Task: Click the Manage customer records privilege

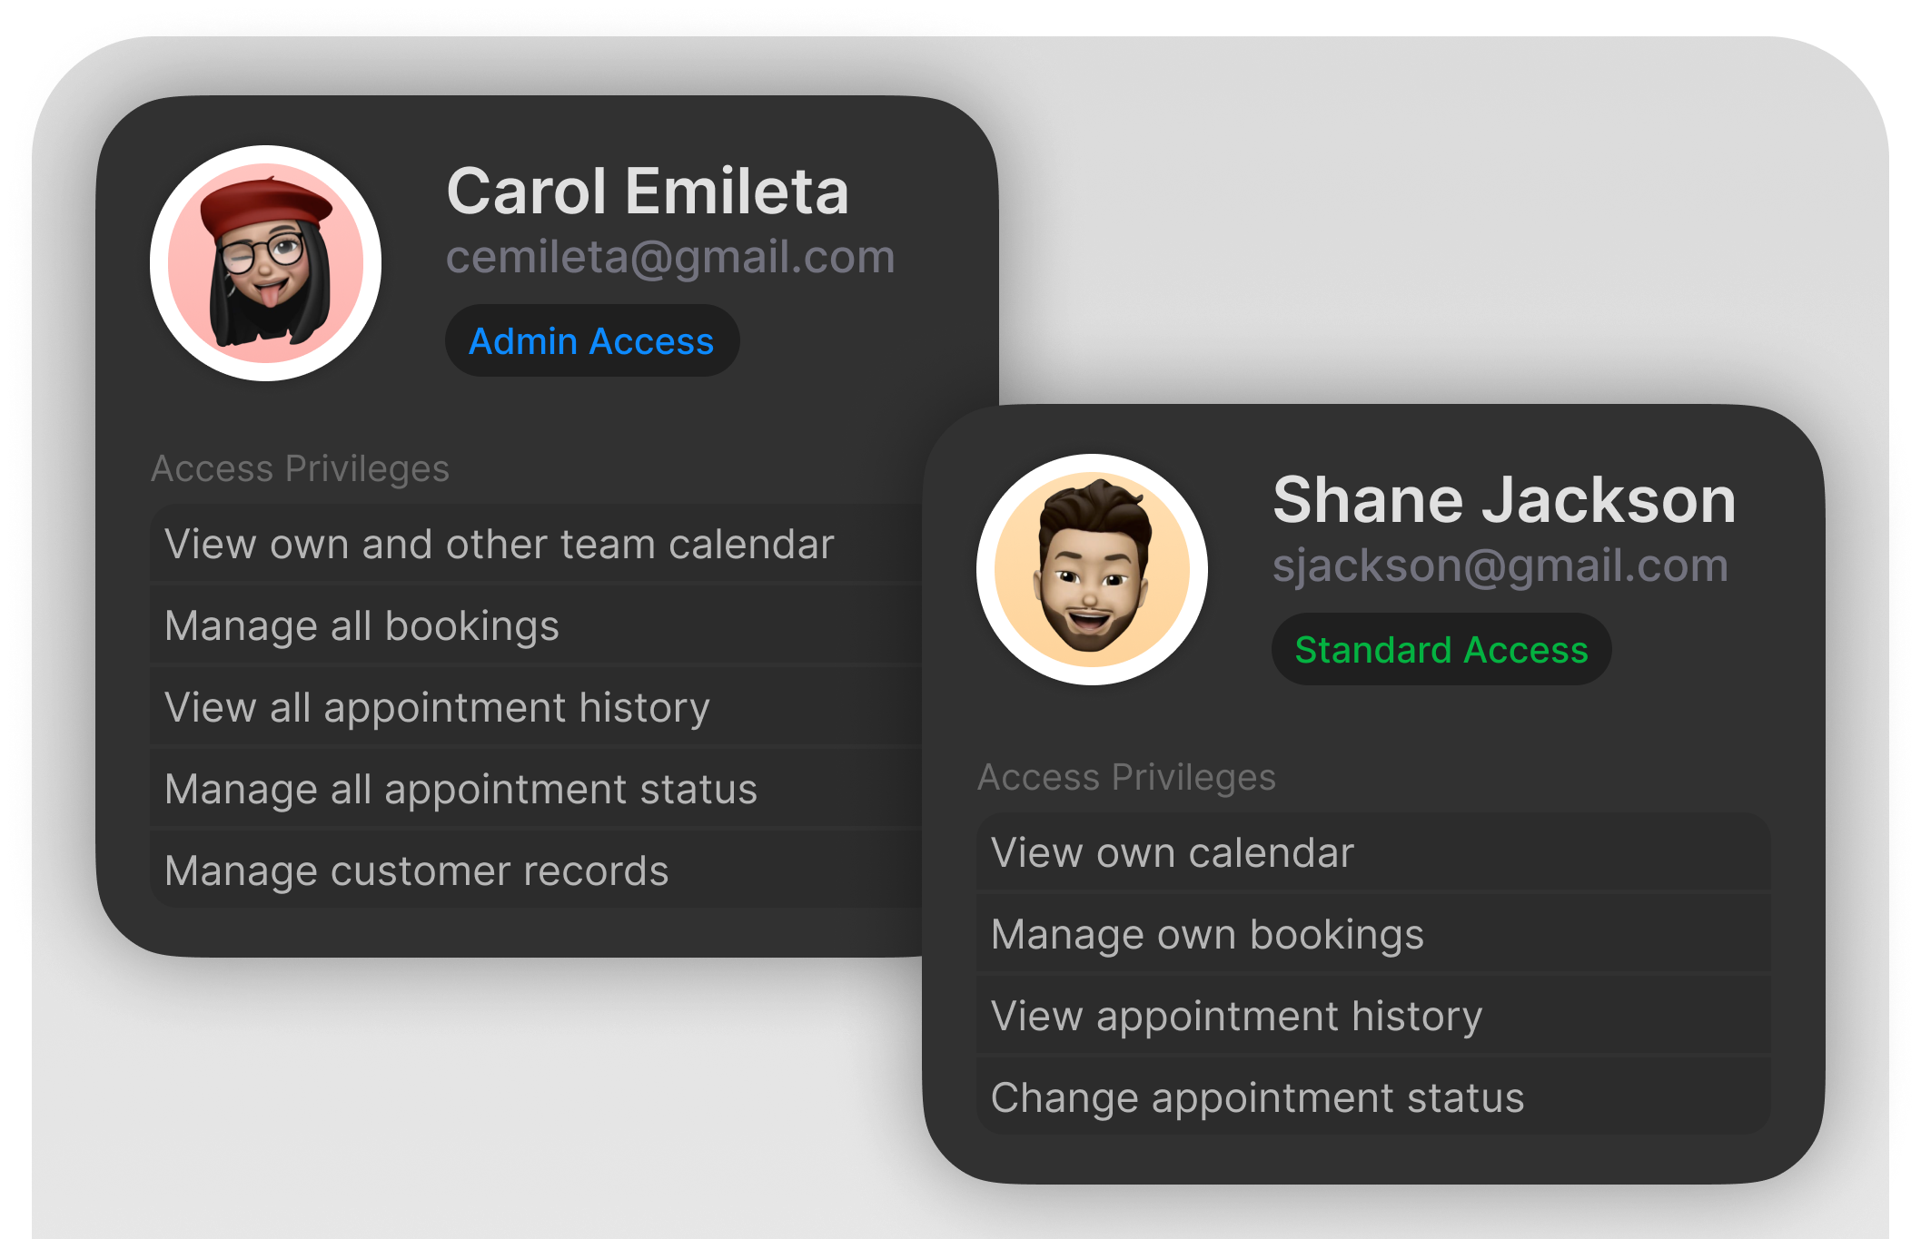Action: pos(536,870)
